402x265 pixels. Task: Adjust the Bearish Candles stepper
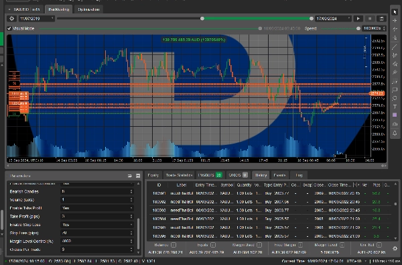pos(131,191)
